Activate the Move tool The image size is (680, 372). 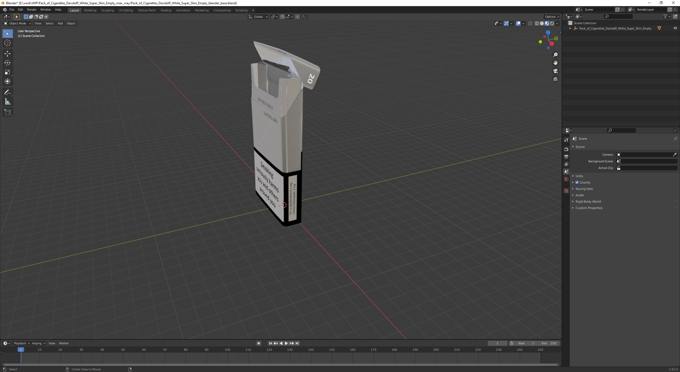click(x=7, y=53)
